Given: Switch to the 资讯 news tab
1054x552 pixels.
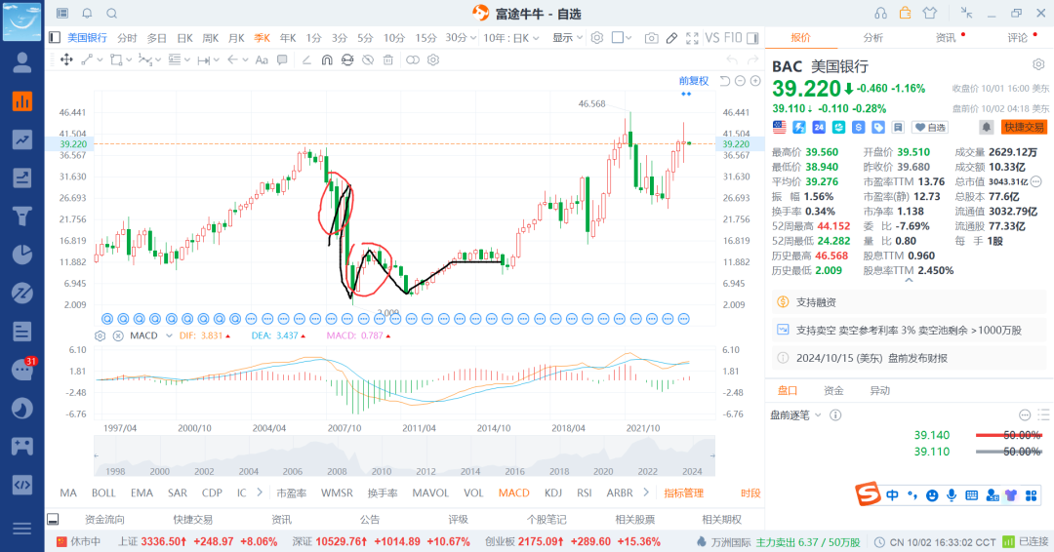Looking at the screenshot, I should (946, 38).
